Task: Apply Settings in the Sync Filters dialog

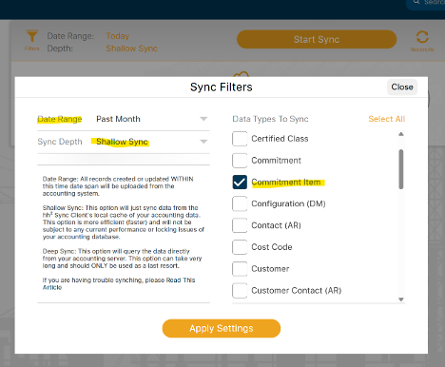Action: point(222,328)
